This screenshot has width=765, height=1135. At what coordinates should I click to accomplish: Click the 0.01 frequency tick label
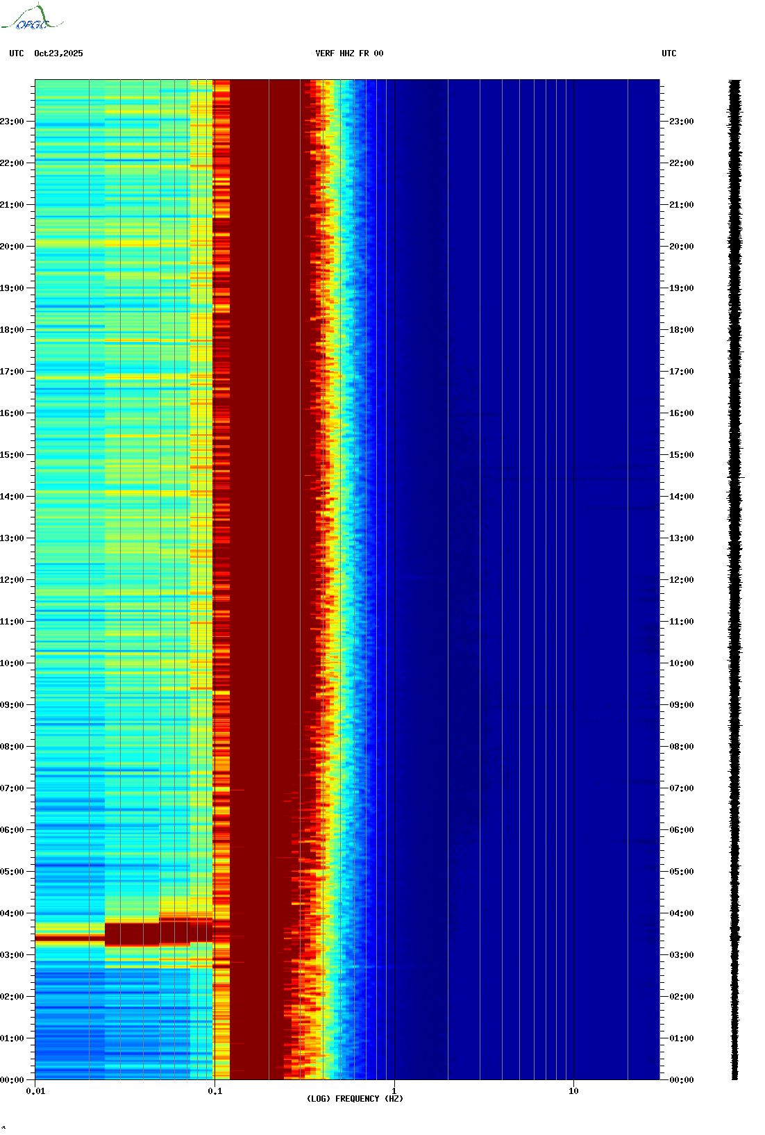35,1091
